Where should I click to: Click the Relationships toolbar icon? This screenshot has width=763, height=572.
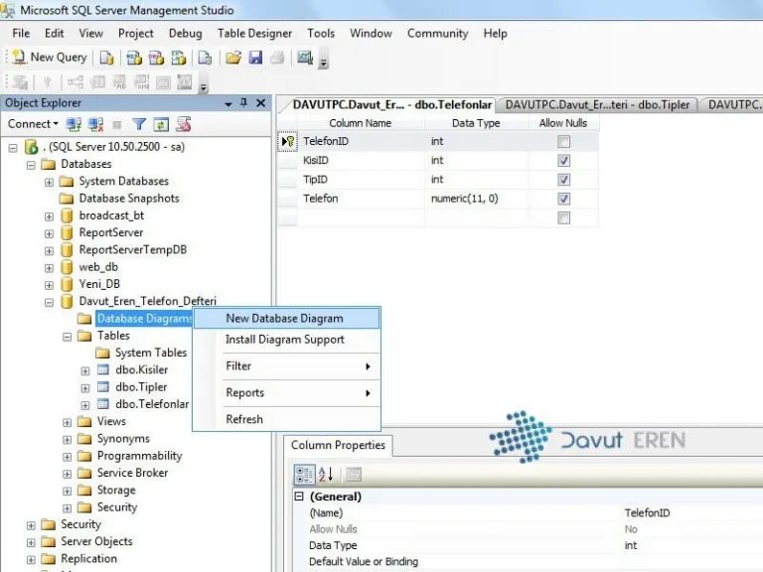click(x=75, y=82)
